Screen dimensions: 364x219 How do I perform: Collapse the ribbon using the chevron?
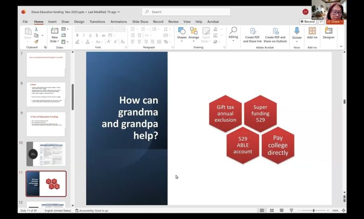[341, 46]
